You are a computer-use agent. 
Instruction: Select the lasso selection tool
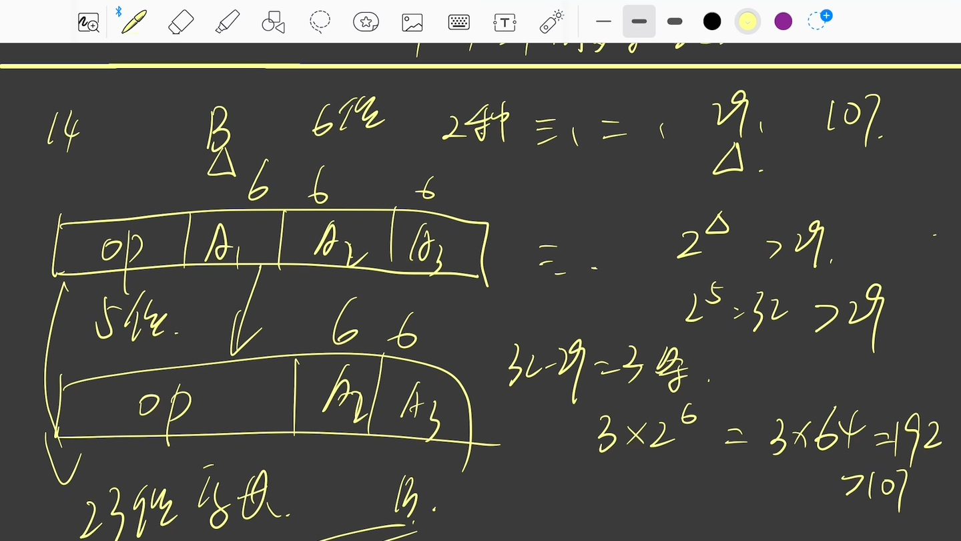click(x=320, y=22)
